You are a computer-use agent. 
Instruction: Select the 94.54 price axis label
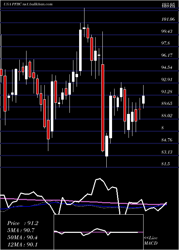(x=167, y=67)
